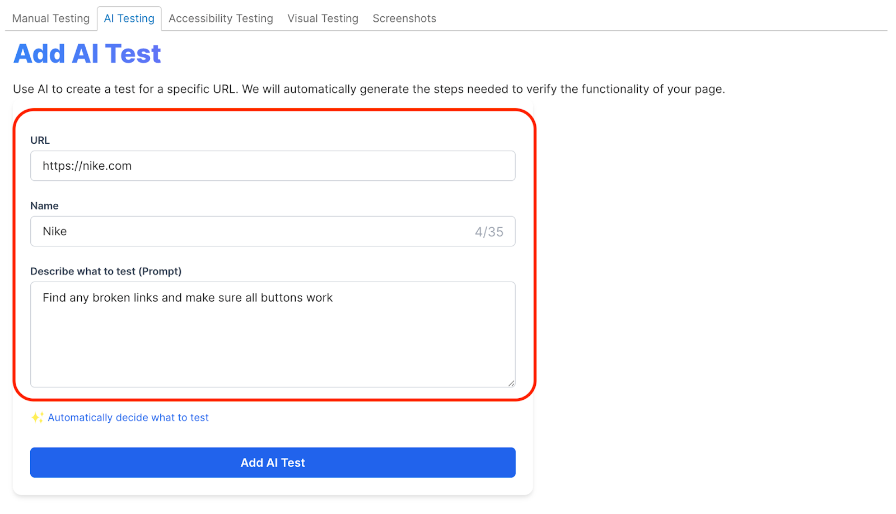Select the AI Testing tab
The width and height of the screenshot is (896, 514).
coord(129,18)
